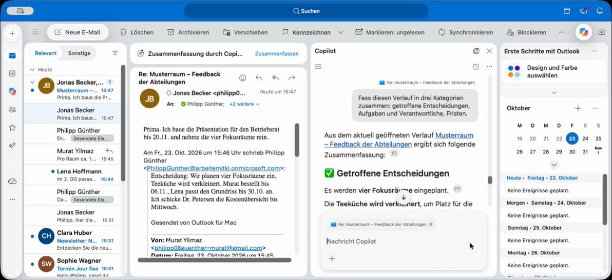Open more options for Erste Schritte panel
Screen dimensions: 612x280
pyautogui.click(x=594, y=51)
